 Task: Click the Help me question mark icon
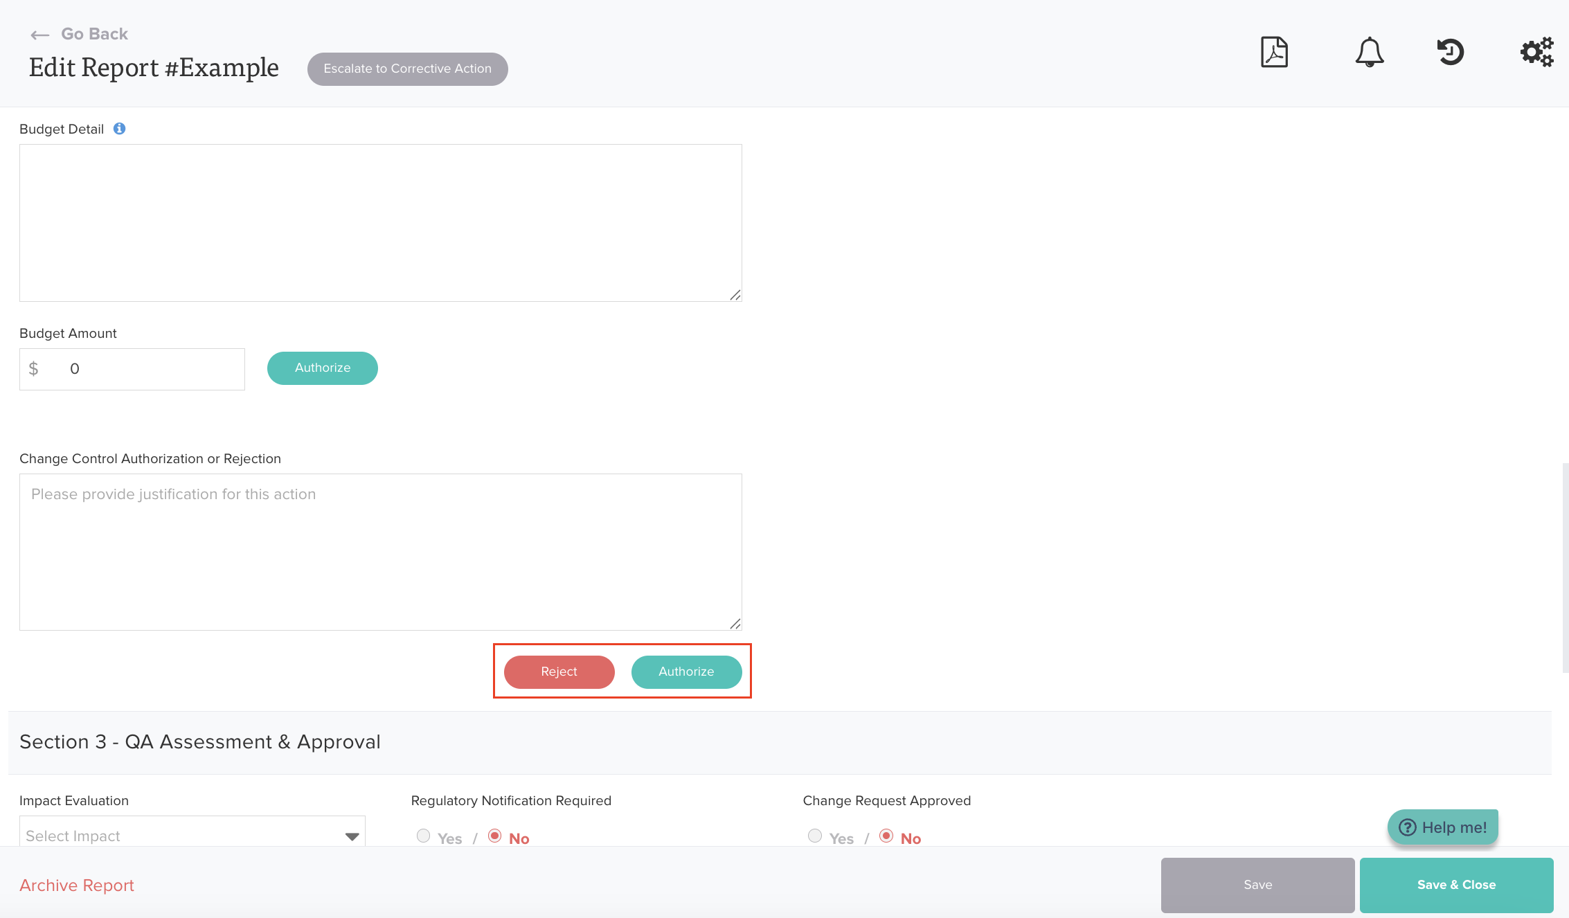point(1407,827)
